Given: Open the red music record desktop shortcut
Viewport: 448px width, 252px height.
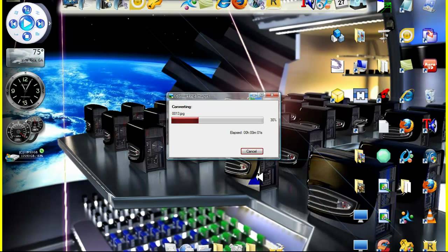Looking at the screenshot, I should [384, 96].
